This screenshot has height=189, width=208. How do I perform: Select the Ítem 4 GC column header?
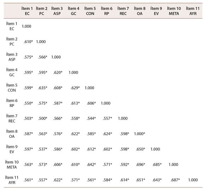point(73,11)
